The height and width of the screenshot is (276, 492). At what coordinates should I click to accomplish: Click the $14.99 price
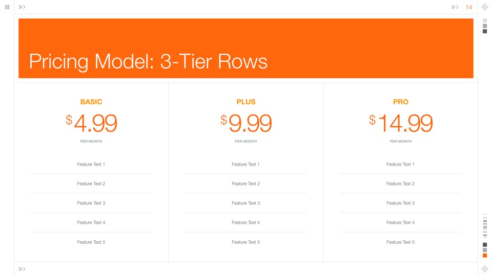point(401,123)
